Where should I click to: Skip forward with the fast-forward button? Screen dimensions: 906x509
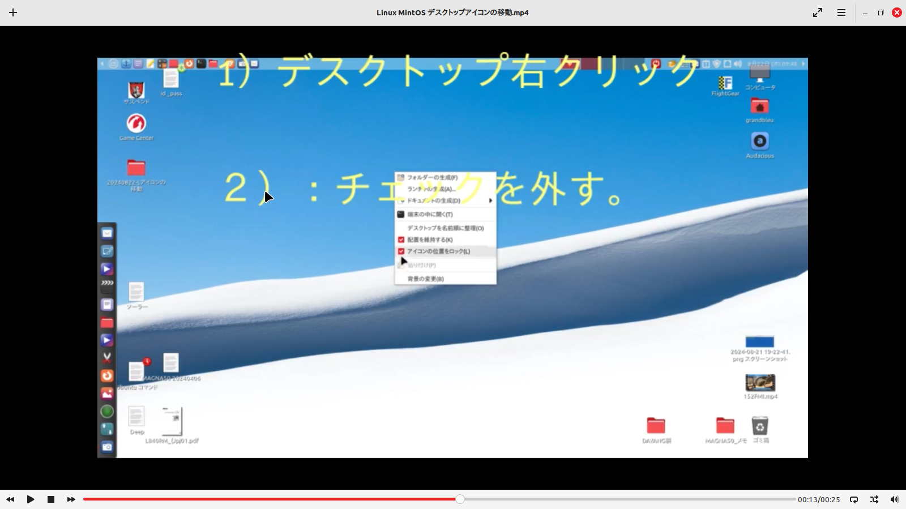point(71,499)
